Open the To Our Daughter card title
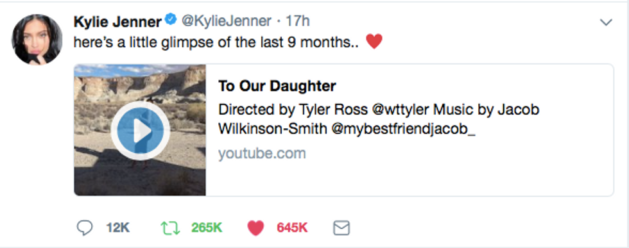629x248 pixels. [277, 86]
